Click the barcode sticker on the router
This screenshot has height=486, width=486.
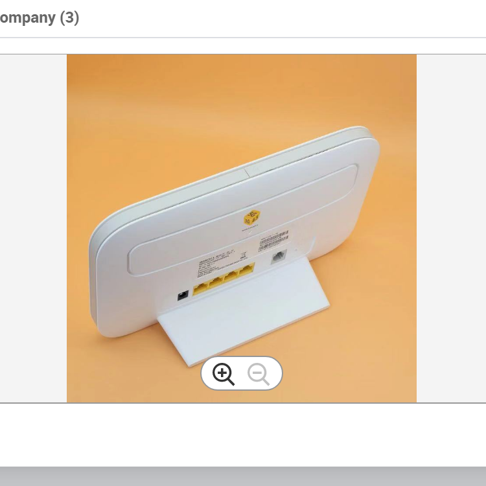(x=273, y=240)
